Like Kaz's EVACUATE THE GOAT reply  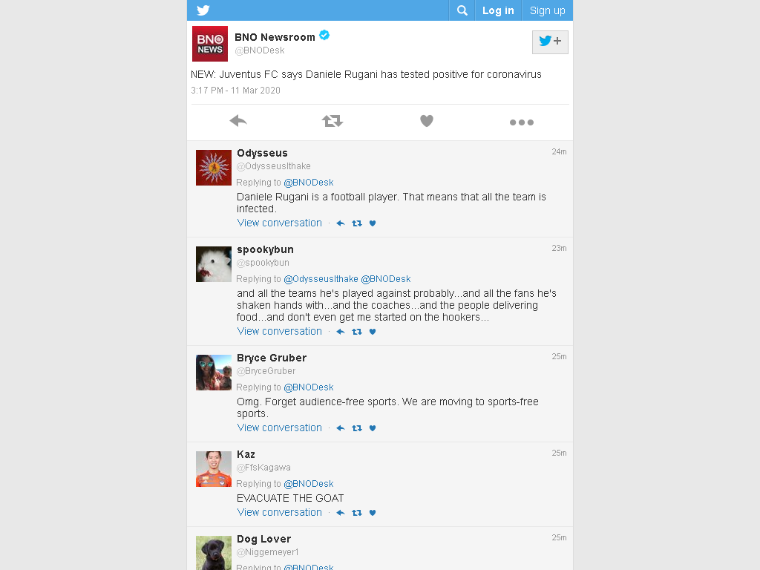[x=373, y=513]
